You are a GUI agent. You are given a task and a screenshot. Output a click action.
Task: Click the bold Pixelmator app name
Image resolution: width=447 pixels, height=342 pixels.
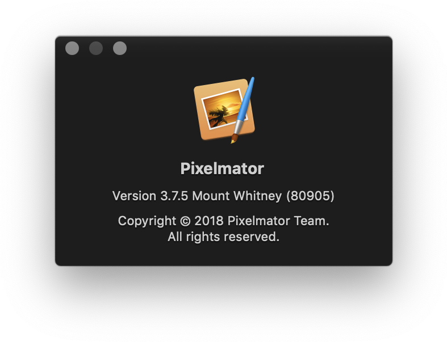[222, 168]
